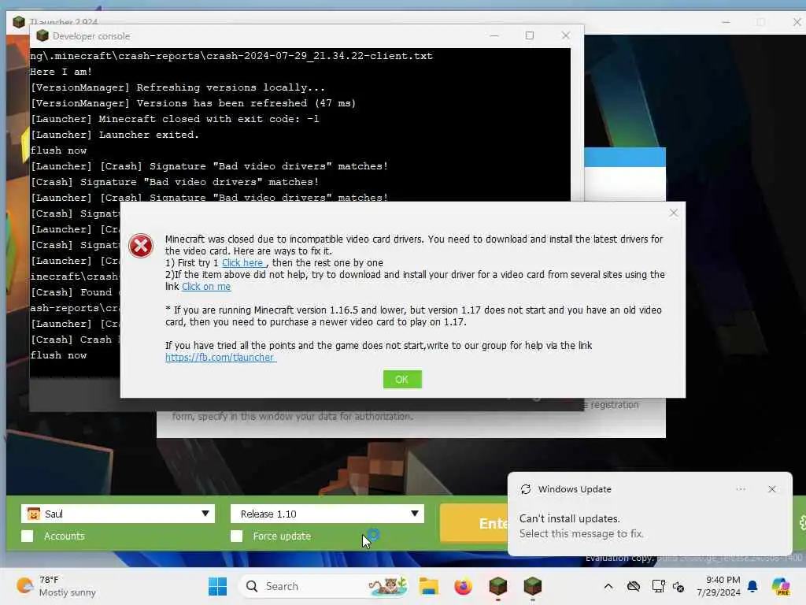Screen dimensions: 806x605
Task: Dismiss the Windows Update notification
Action: pyautogui.click(x=771, y=488)
